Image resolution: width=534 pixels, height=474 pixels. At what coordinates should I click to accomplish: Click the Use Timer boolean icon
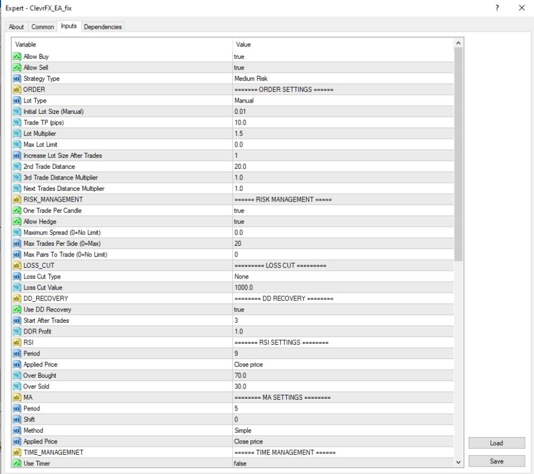pos(17,463)
